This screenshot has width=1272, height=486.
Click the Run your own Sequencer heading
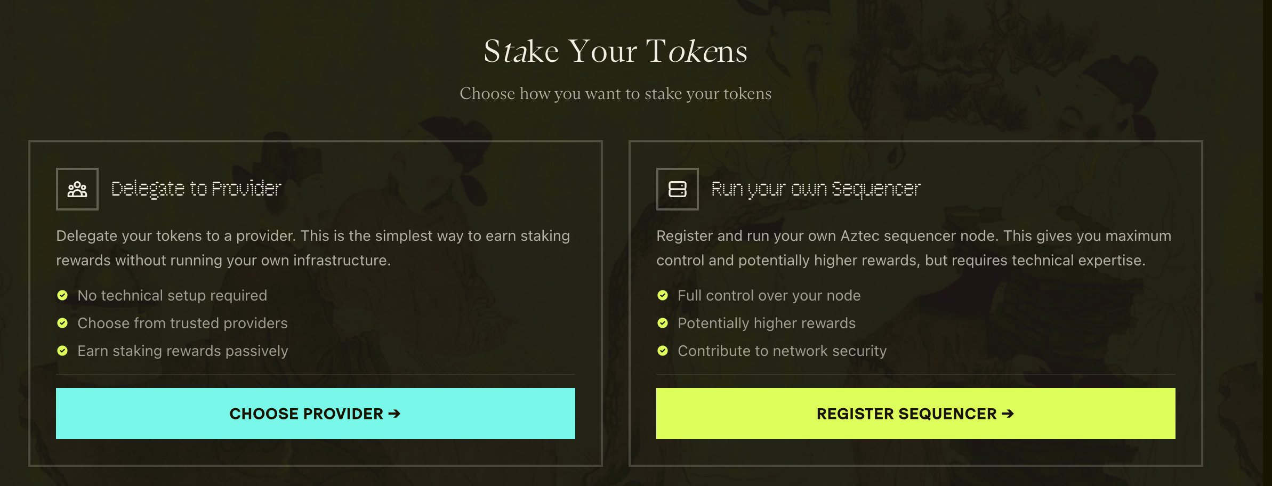(x=817, y=189)
